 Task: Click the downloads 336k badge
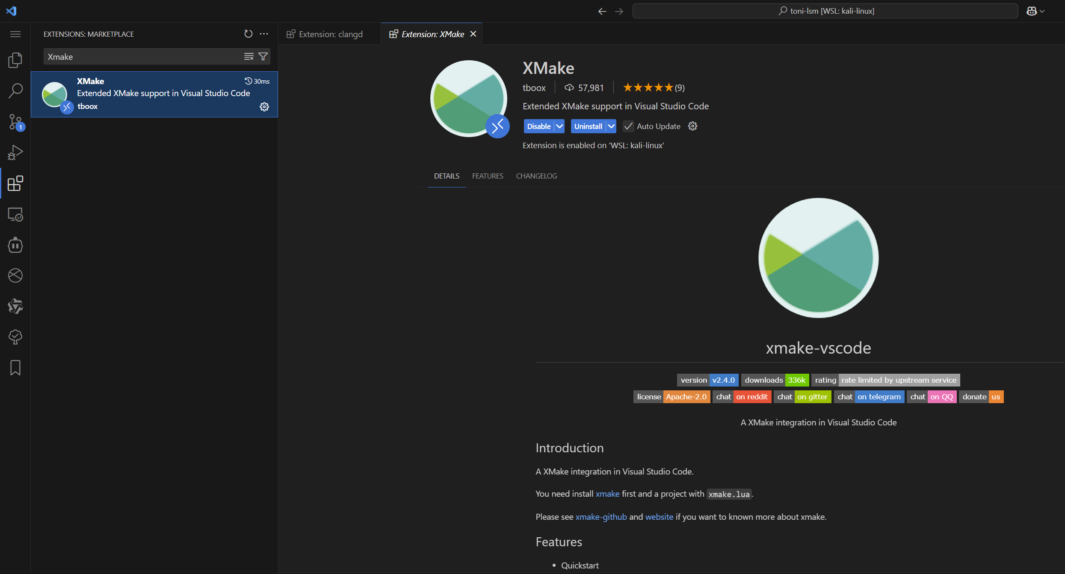(x=775, y=380)
